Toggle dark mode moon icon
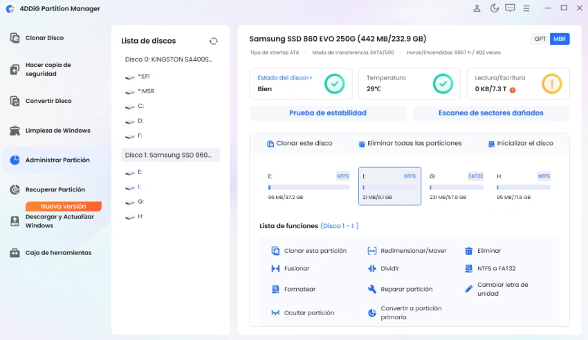This screenshot has width=588, height=340. tap(494, 8)
